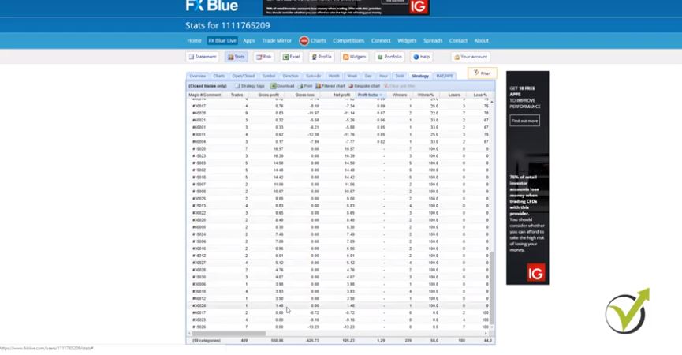Open the Portfolio button

point(389,57)
